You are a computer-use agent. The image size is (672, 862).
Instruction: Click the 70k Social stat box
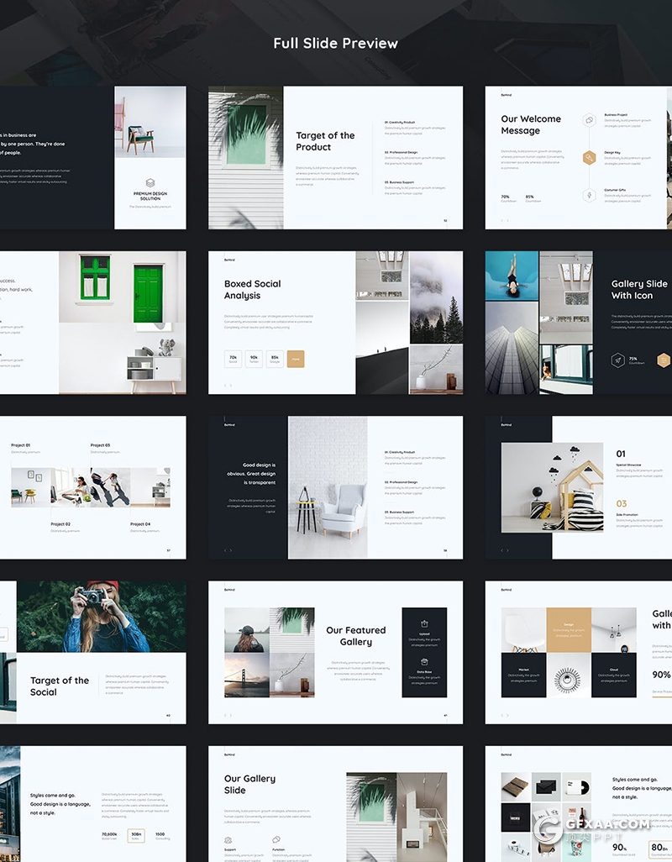[x=233, y=360]
